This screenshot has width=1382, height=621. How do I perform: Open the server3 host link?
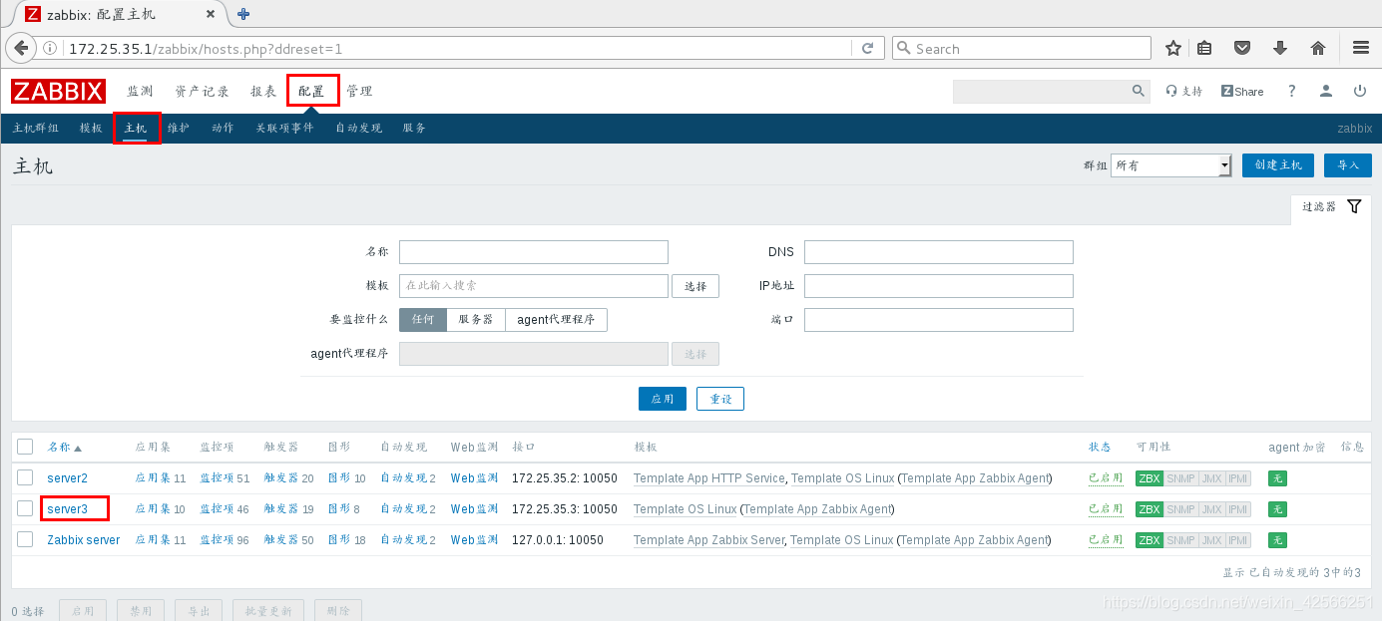(x=68, y=509)
